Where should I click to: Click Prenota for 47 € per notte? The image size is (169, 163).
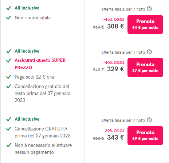coord(145,67)
